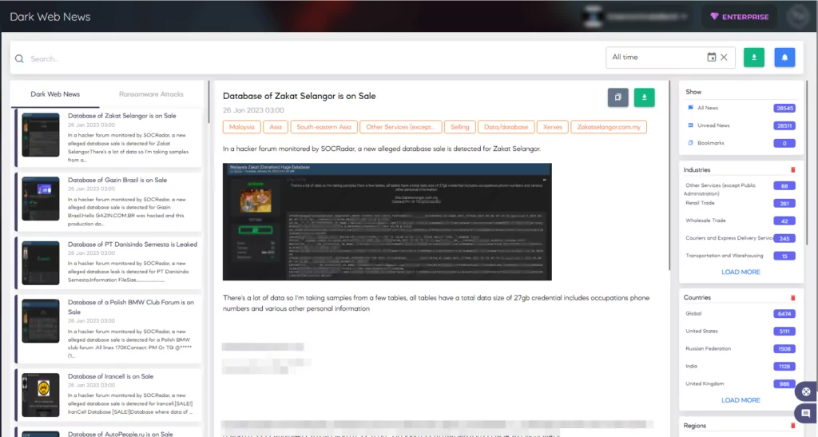Open Database of Irancell news item
Screen dimensions: 818x437
(x=109, y=395)
